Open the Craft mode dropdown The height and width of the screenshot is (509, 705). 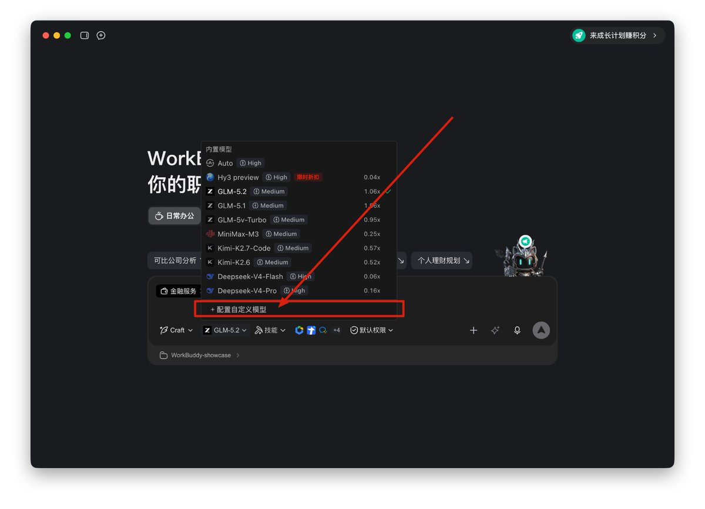pyautogui.click(x=176, y=330)
